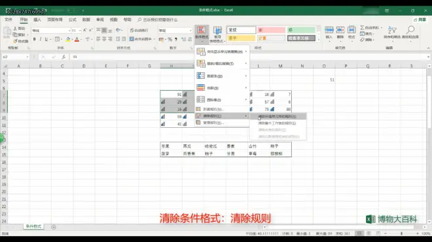The width and height of the screenshot is (432, 242).
Task: Apply Comma Style format
Action: 176,40
